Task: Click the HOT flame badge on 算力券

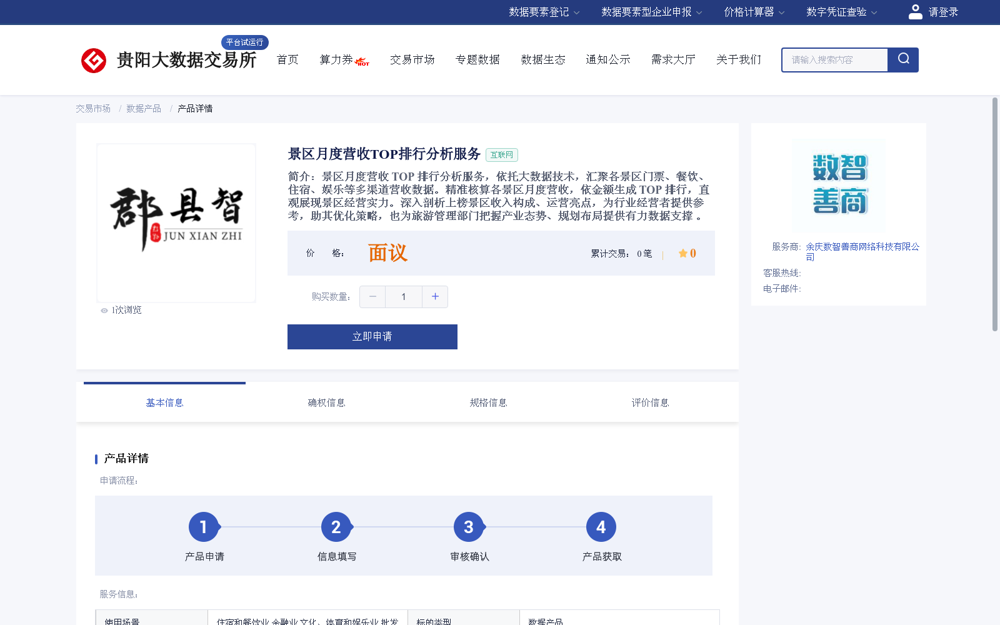Action: 362,62
